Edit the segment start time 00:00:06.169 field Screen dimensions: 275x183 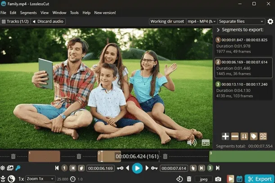point(100,168)
